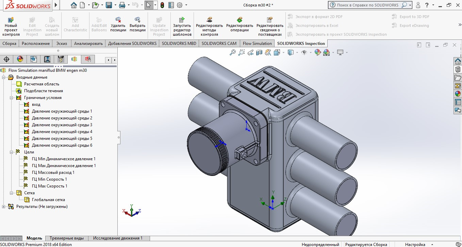Select boundary condition вход
This screenshot has height=247, width=462.
point(36,104)
